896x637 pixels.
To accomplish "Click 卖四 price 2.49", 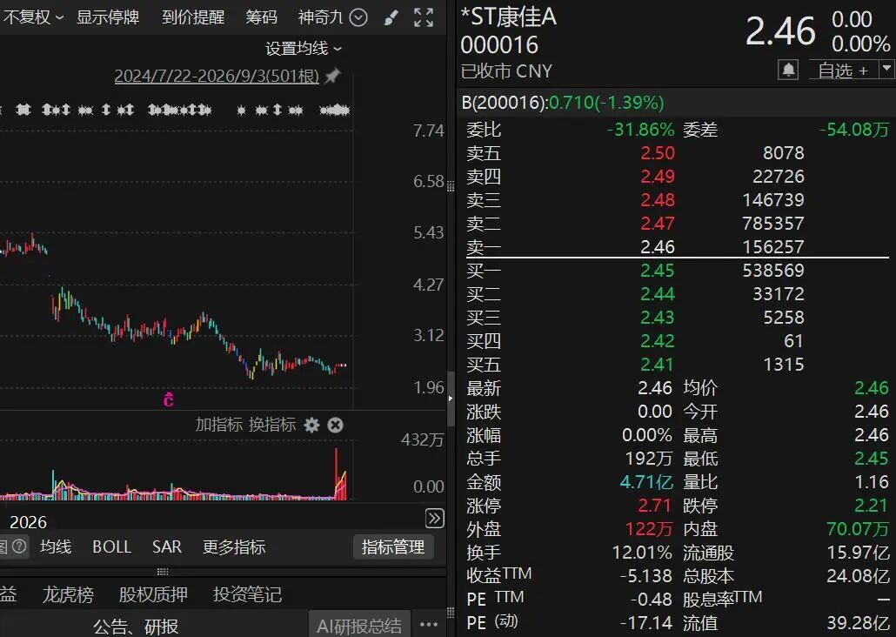I will [657, 176].
